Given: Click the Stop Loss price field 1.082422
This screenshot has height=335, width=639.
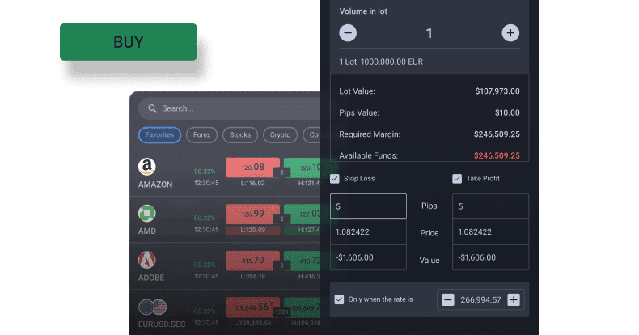Looking at the screenshot, I should [x=368, y=232].
